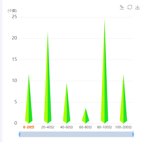This screenshot has width=142, height=142.
Task: Click the right zoom slider handle
Action: 133,134
